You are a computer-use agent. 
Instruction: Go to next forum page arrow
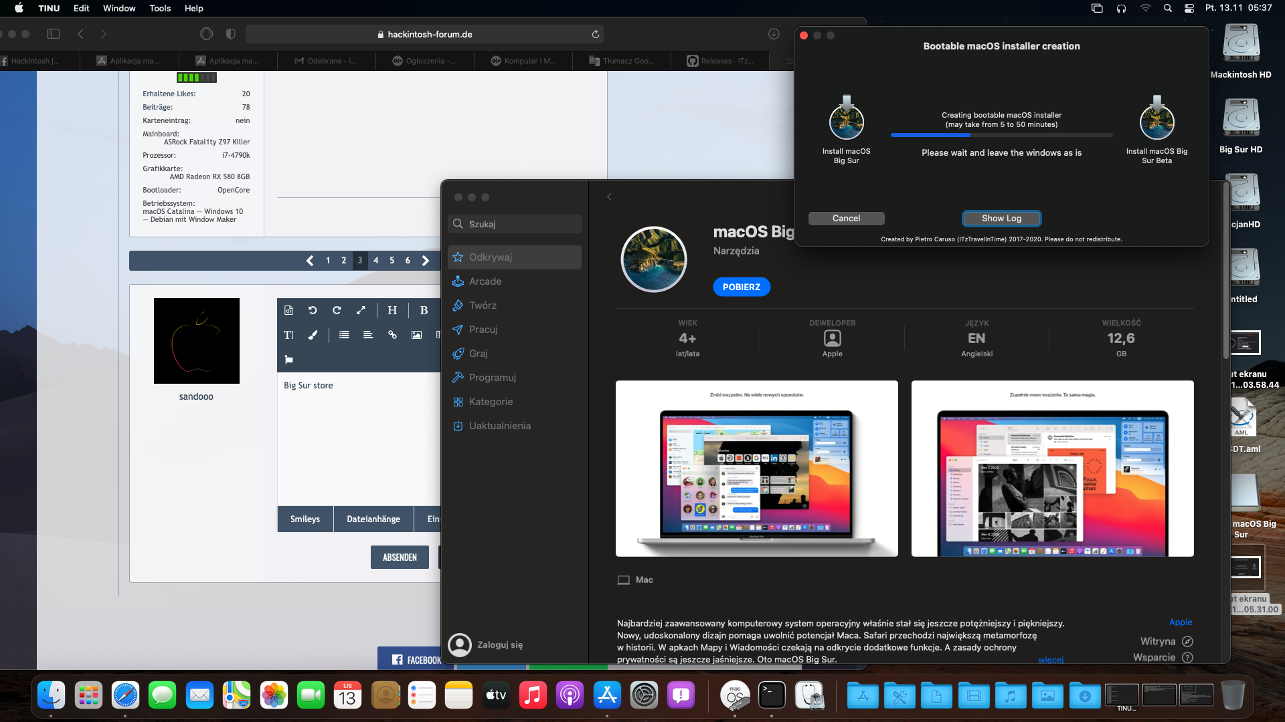click(x=426, y=261)
